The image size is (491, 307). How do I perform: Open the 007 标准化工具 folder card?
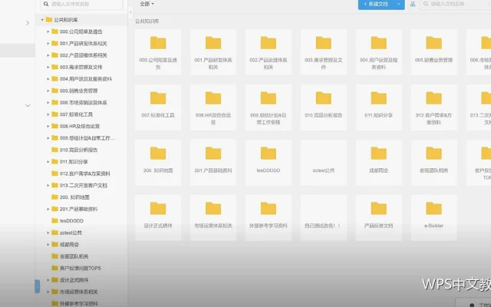click(x=158, y=107)
